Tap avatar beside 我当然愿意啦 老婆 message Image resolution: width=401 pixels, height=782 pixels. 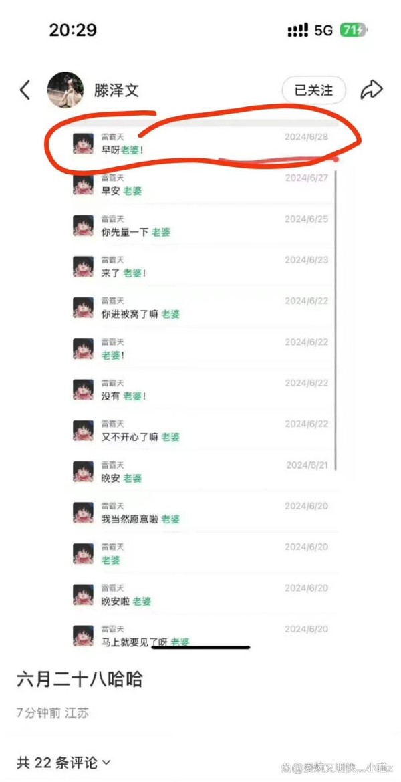83,512
